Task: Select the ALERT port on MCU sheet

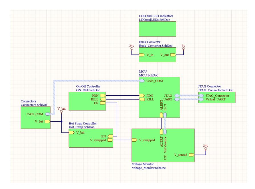Action: pos(161,115)
